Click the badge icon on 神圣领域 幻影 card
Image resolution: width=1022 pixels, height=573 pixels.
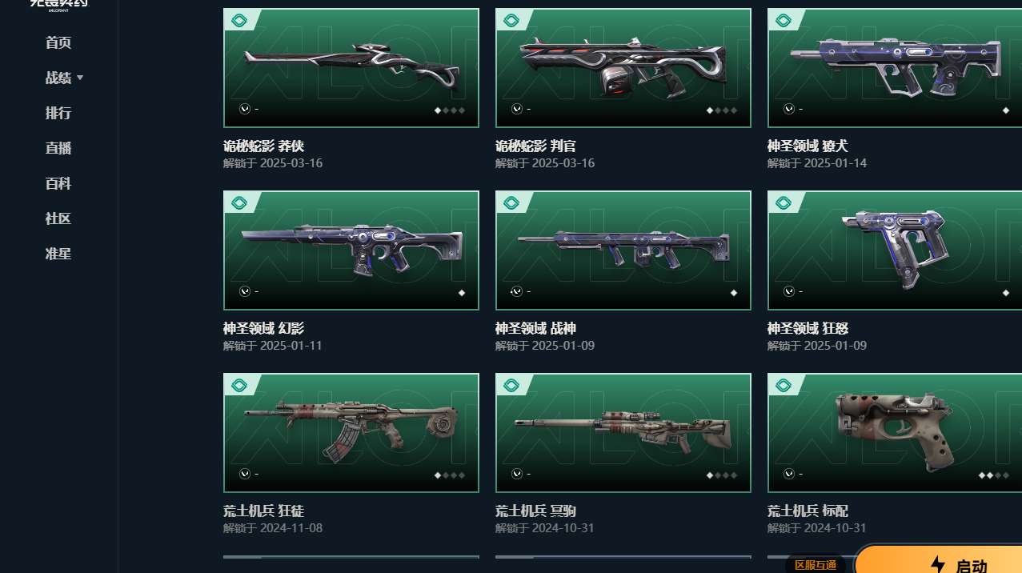pos(238,203)
